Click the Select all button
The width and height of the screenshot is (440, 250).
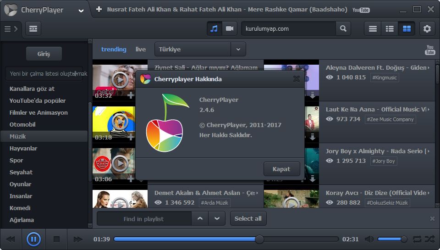coord(248,218)
